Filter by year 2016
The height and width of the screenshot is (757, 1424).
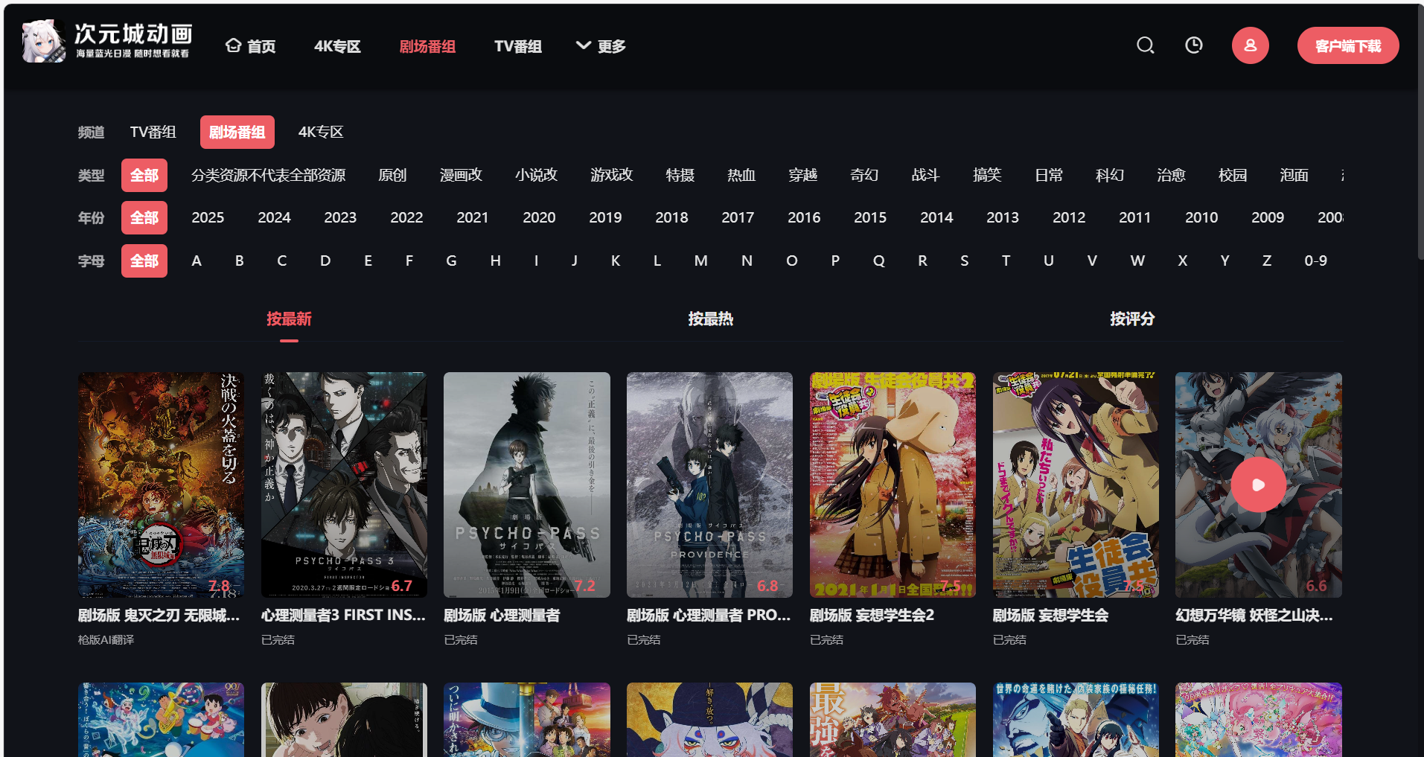[804, 217]
